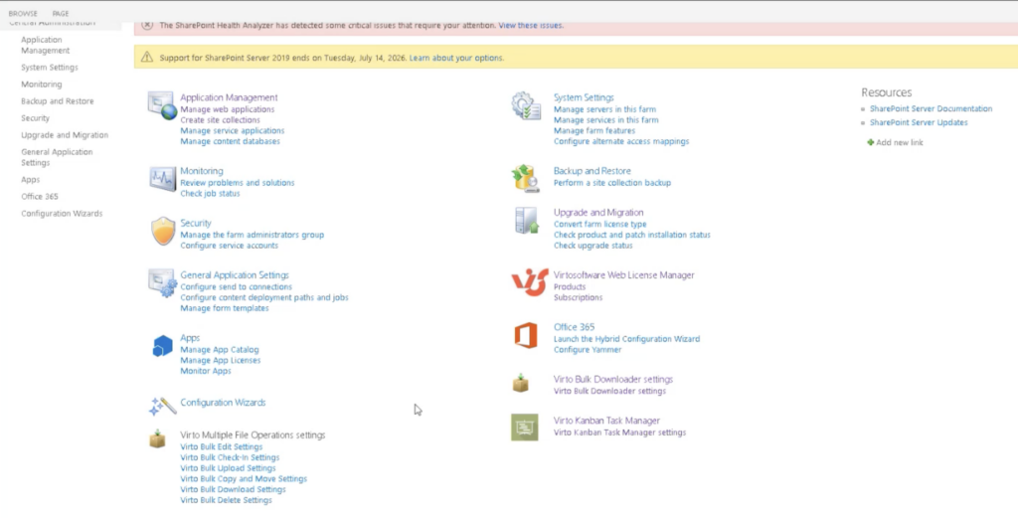Select Apps in left navigation
Viewport: 1018px width, 518px height.
(x=30, y=180)
